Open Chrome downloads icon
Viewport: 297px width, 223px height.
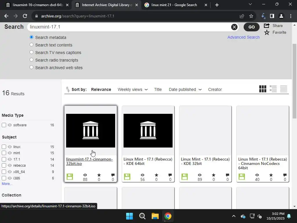click(x=263, y=16)
